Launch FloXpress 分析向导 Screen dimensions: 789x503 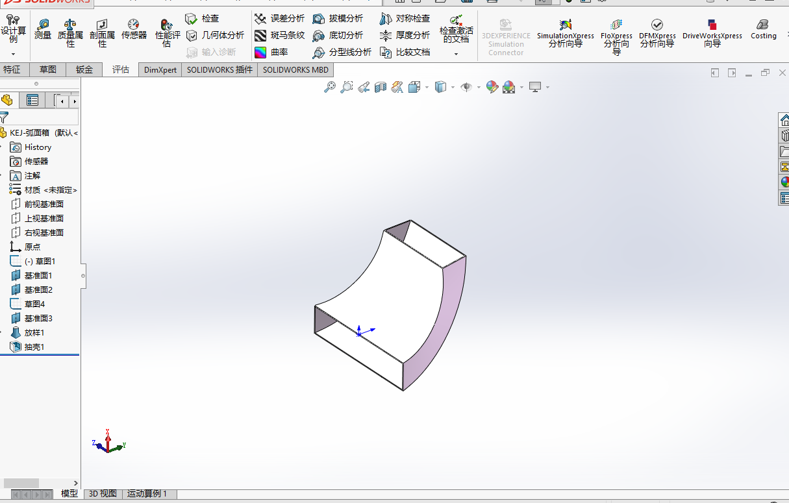click(616, 37)
